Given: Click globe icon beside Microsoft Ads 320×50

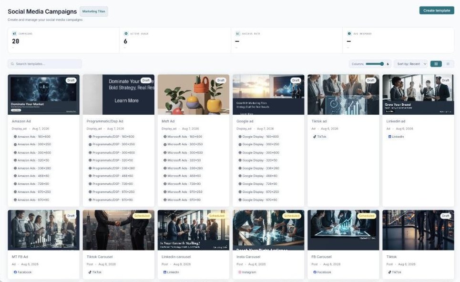Looking at the screenshot, I should (165, 161).
